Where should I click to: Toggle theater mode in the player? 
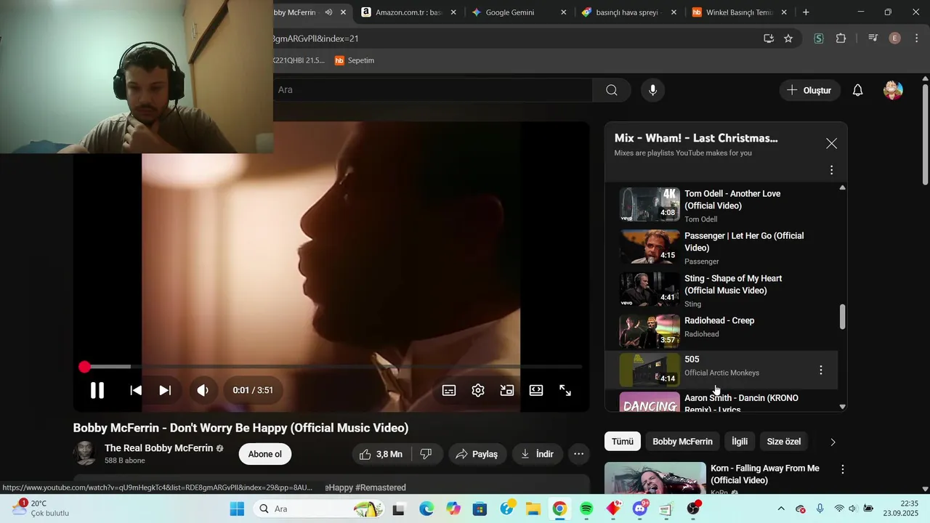pos(536,390)
